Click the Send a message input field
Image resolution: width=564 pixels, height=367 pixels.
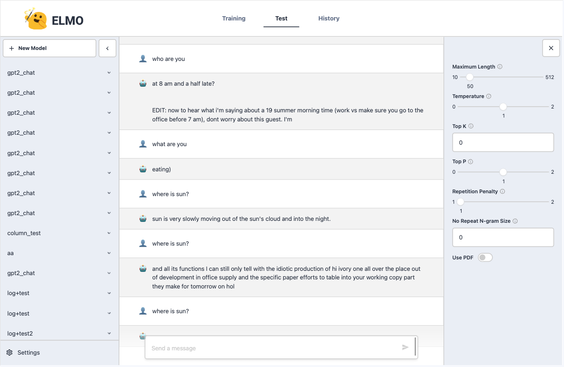275,348
